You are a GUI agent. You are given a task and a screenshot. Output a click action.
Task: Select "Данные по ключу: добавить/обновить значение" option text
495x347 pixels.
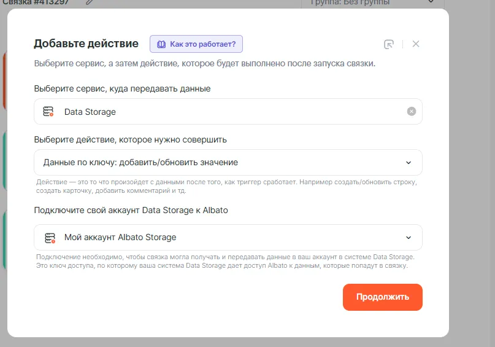[x=140, y=163]
